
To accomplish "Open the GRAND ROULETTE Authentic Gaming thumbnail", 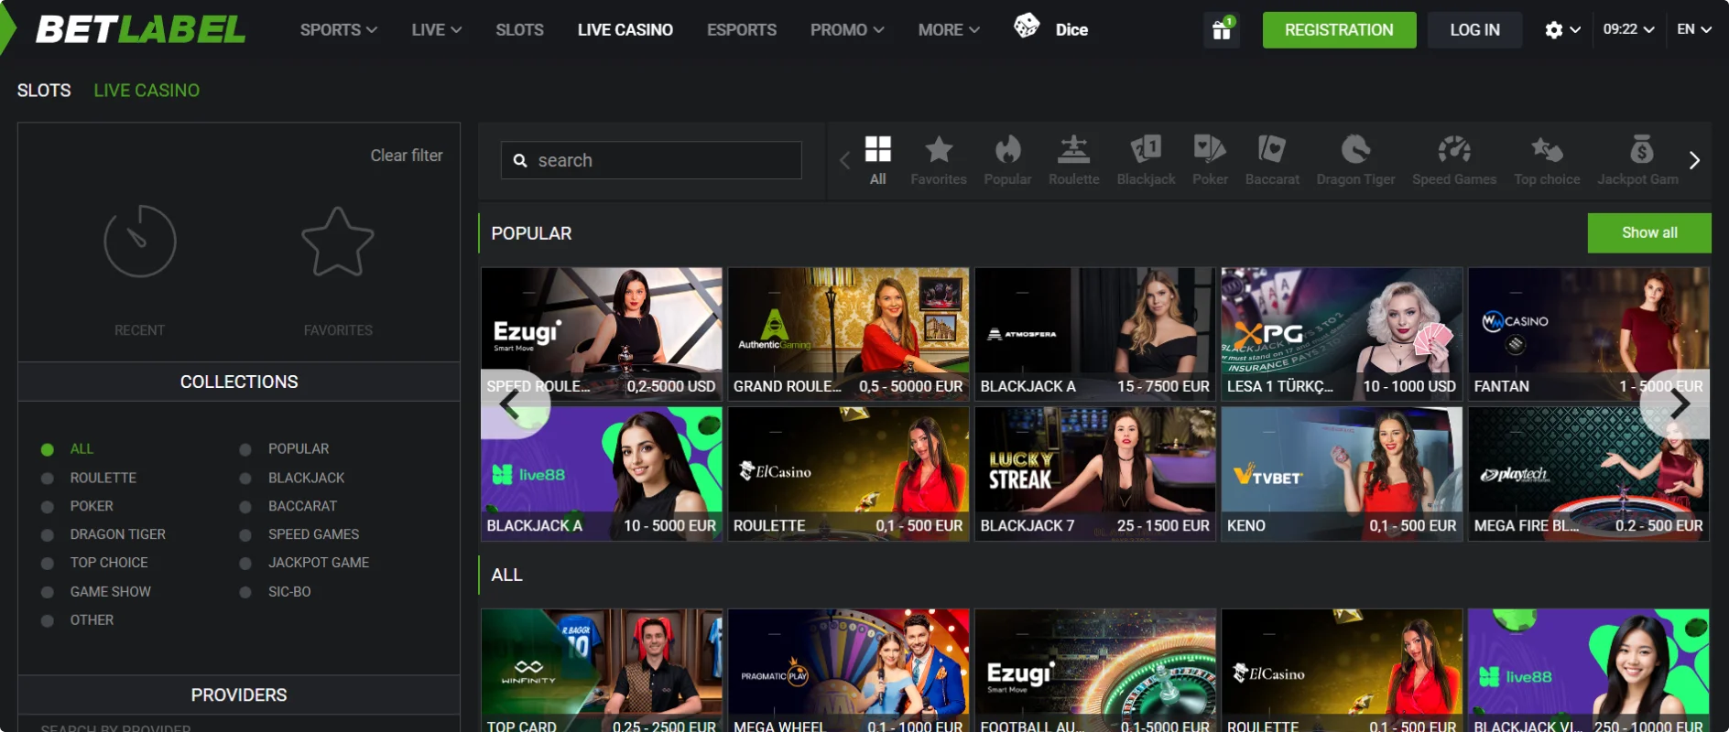I will point(848,334).
